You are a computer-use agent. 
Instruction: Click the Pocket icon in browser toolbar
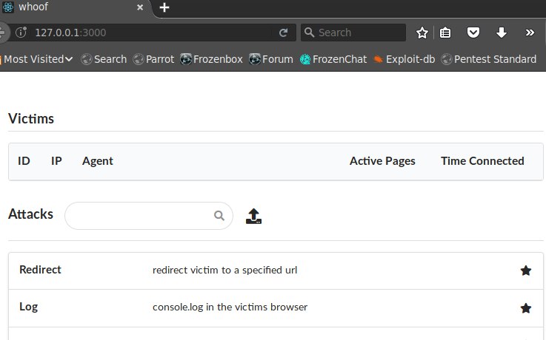[x=473, y=33]
